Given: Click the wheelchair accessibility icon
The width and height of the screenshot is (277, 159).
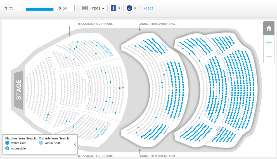Looking at the screenshot, I should coord(129,8).
